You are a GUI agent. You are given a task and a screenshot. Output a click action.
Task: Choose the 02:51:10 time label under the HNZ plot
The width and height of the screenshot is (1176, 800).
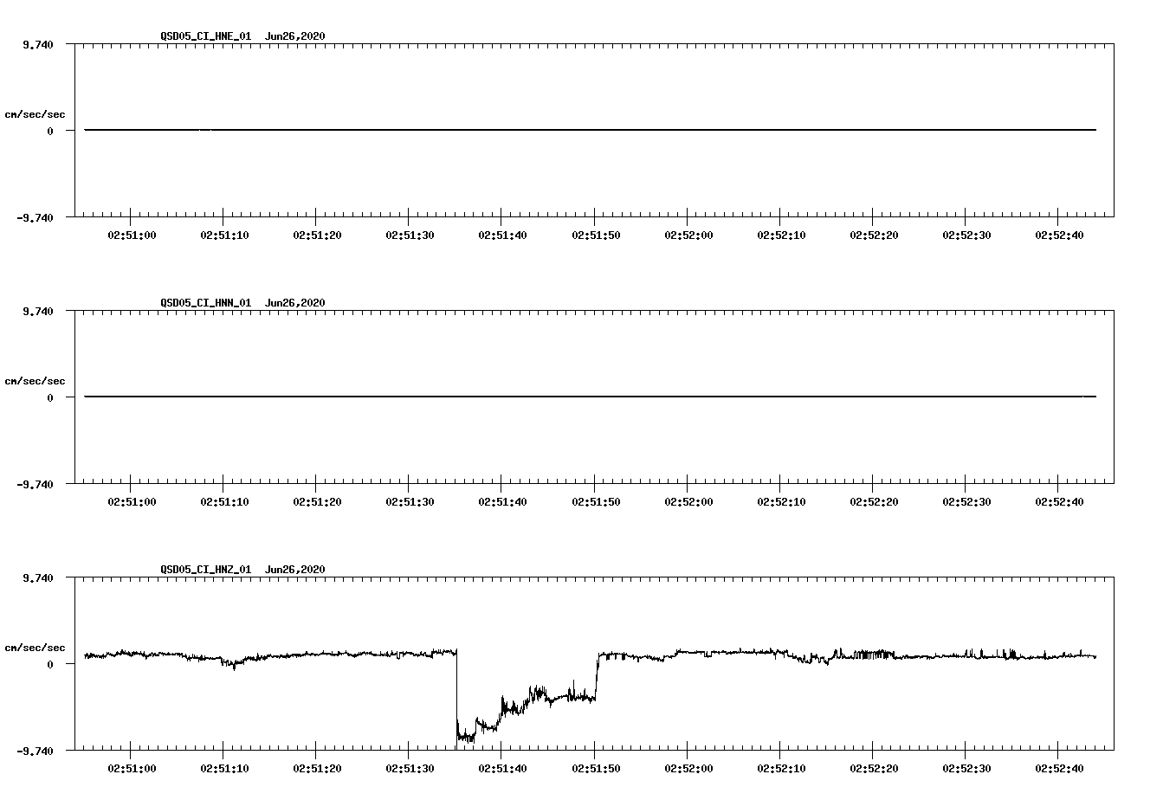pyautogui.click(x=224, y=768)
